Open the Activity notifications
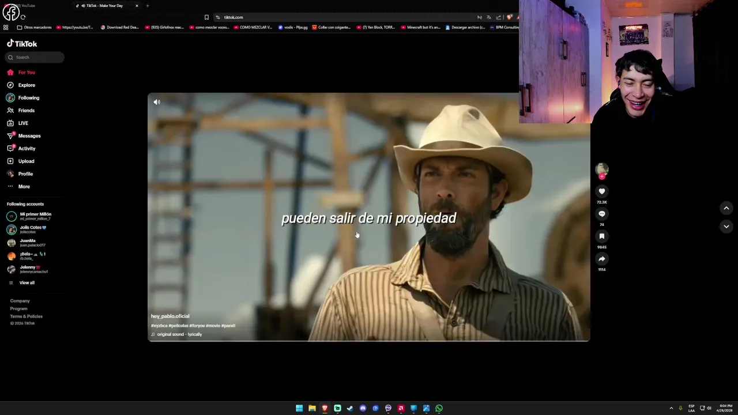The width and height of the screenshot is (738, 415). click(x=21, y=149)
